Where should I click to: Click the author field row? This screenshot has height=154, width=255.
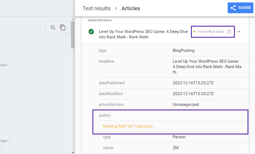pyautogui.click(x=174, y=115)
